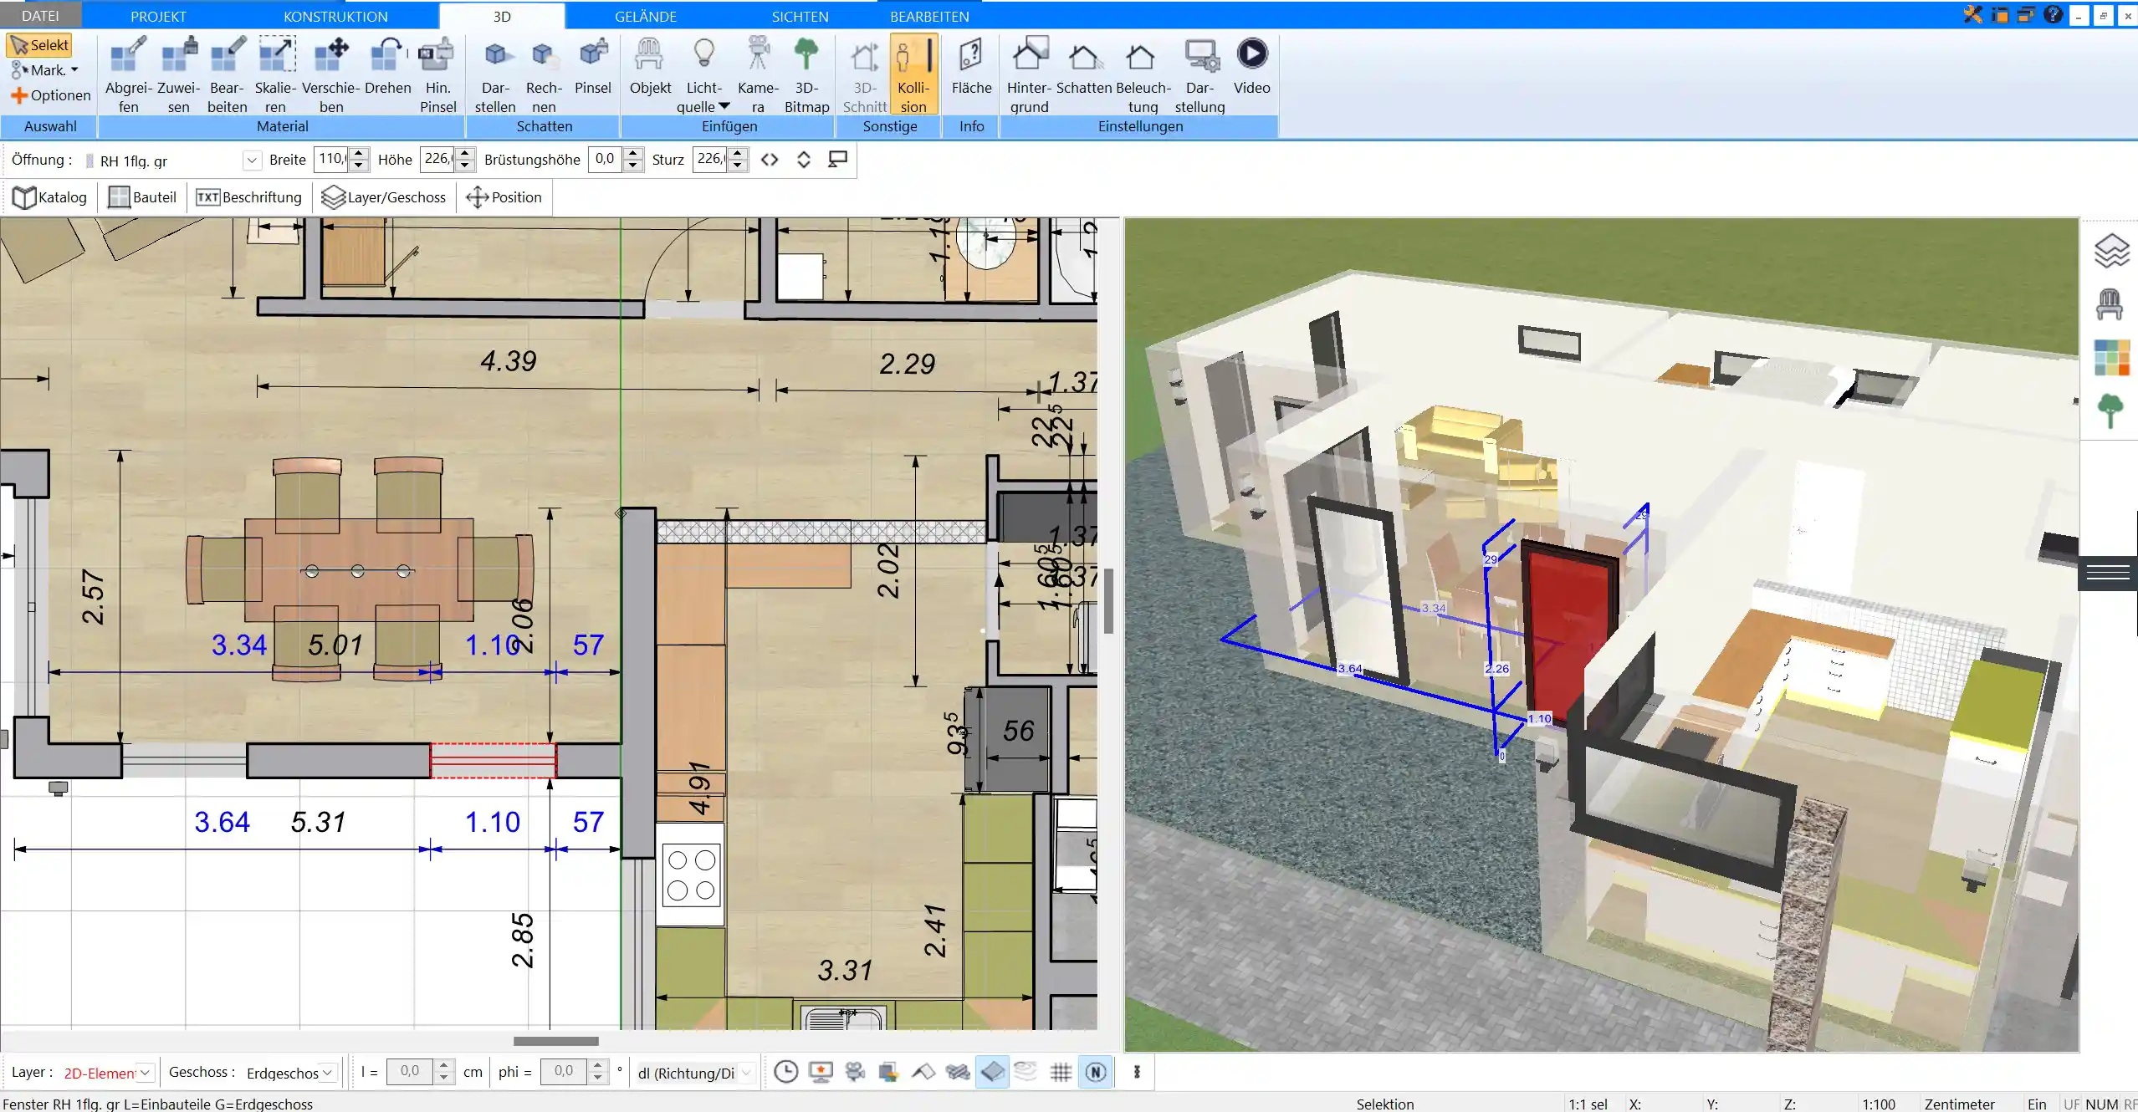The height and width of the screenshot is (1112, 2138).
Task: Expand the Öffnung type dropdown
Action: (252, 160)
